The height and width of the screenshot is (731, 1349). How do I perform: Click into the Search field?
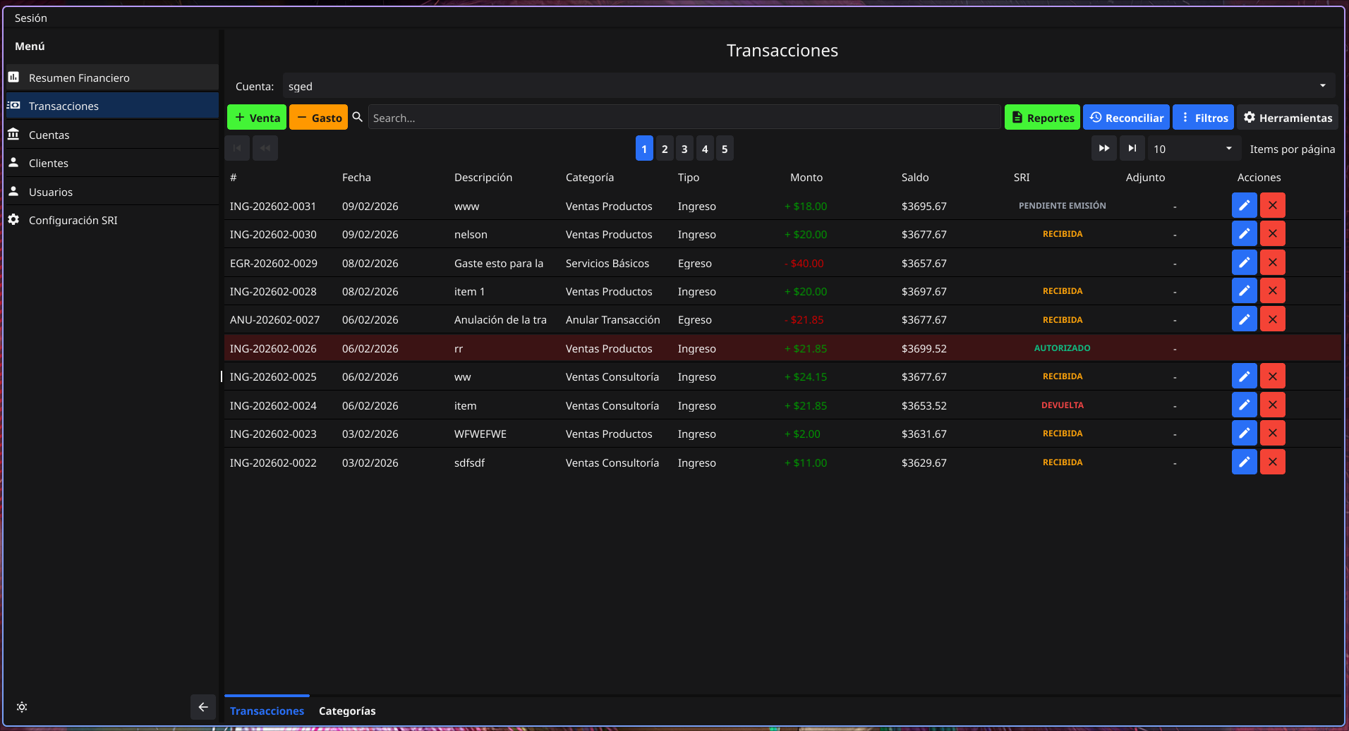pyautogui.click(x=683, y=118)
